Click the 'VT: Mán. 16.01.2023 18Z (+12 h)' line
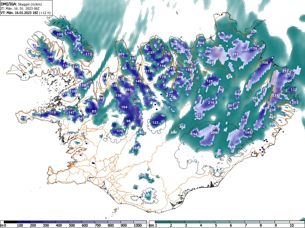This screenshot has height=228, width=305. coord(26,13)
